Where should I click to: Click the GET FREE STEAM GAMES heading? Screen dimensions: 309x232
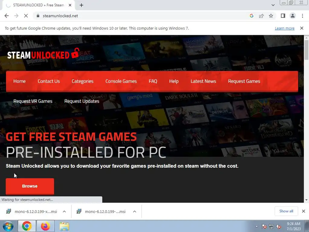tap(71, 137)
